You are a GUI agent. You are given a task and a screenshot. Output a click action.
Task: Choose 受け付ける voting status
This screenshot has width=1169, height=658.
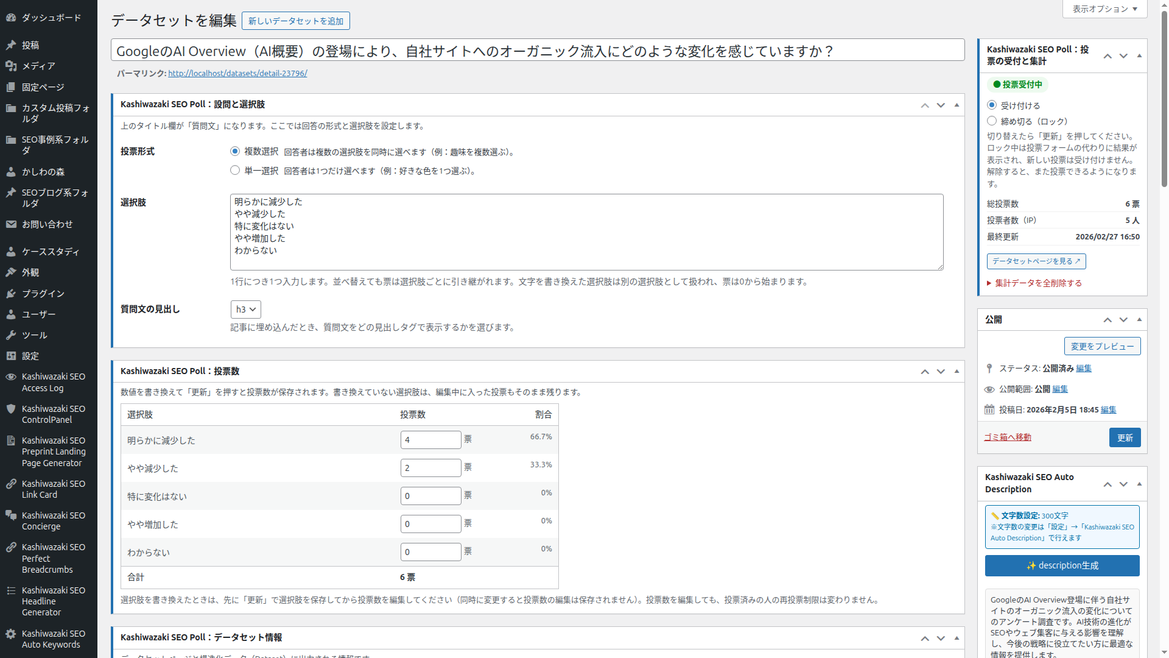992,105
